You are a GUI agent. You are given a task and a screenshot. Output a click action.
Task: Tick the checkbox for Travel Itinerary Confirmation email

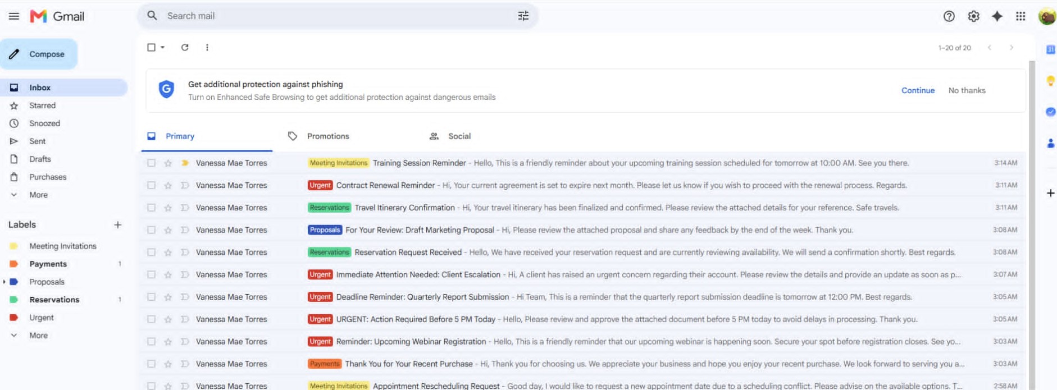(151, 208)
